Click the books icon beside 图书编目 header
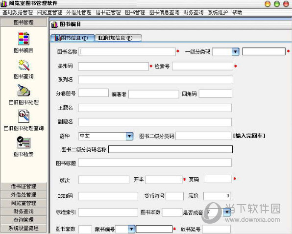The image size is (292, 234). 54,24
